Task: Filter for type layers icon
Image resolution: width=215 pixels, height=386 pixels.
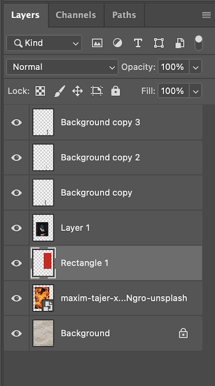Action: pyautogui.click(x=138, y=43)
